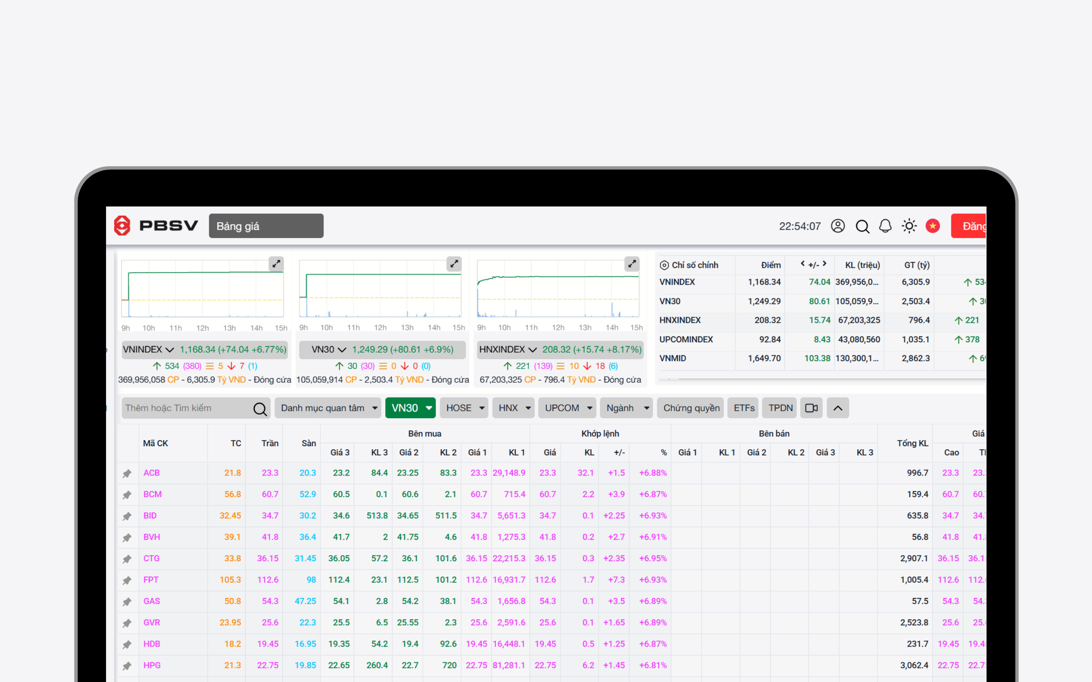This screenshot has height=682, width=1092.
Task: Open Danh mục quan tâm dropdown
Action: click(328, 408)
